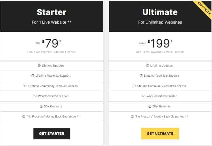Click check icon beside Ultimate Community Template Access

coord(134,86)
